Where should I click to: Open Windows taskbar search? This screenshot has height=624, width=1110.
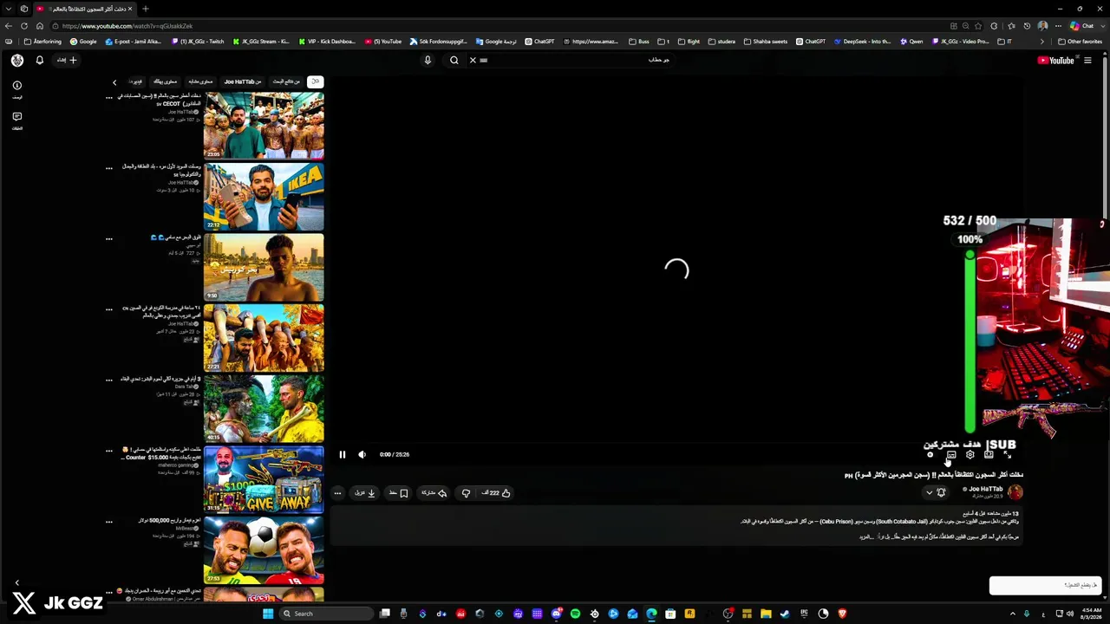(x=325, y=614)
